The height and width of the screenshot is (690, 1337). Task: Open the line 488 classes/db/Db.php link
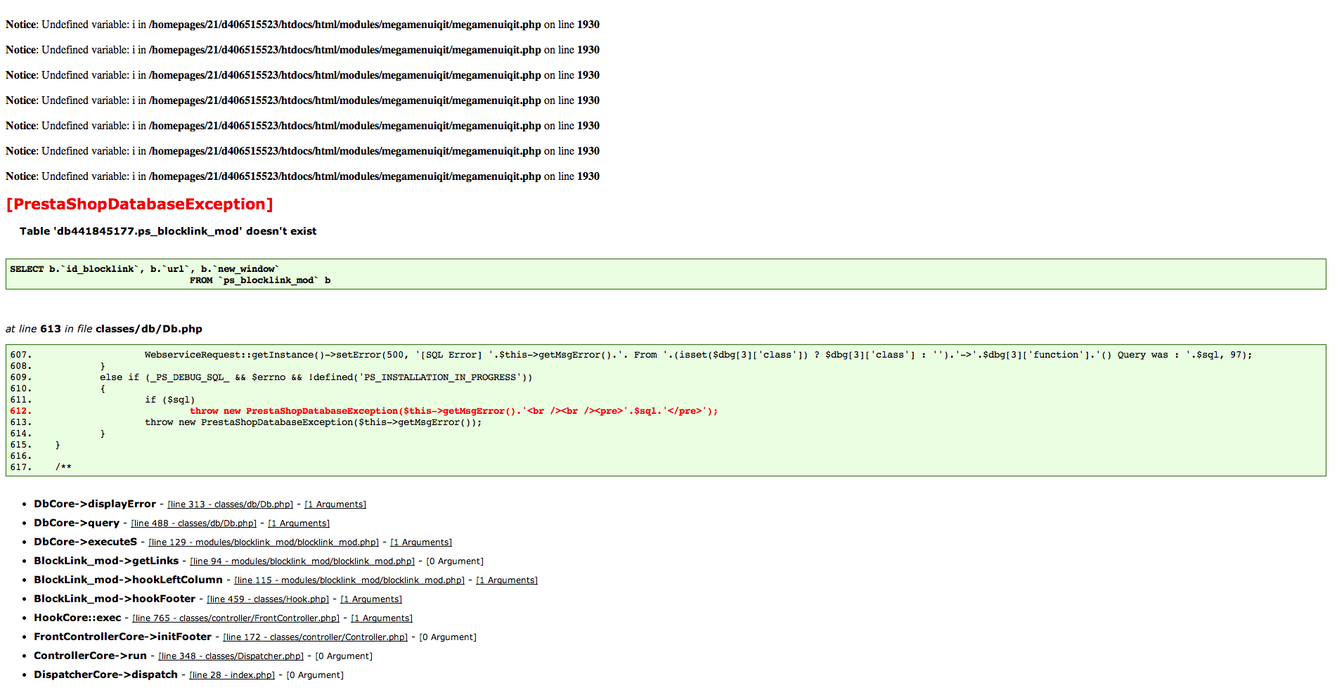[194, 523]
